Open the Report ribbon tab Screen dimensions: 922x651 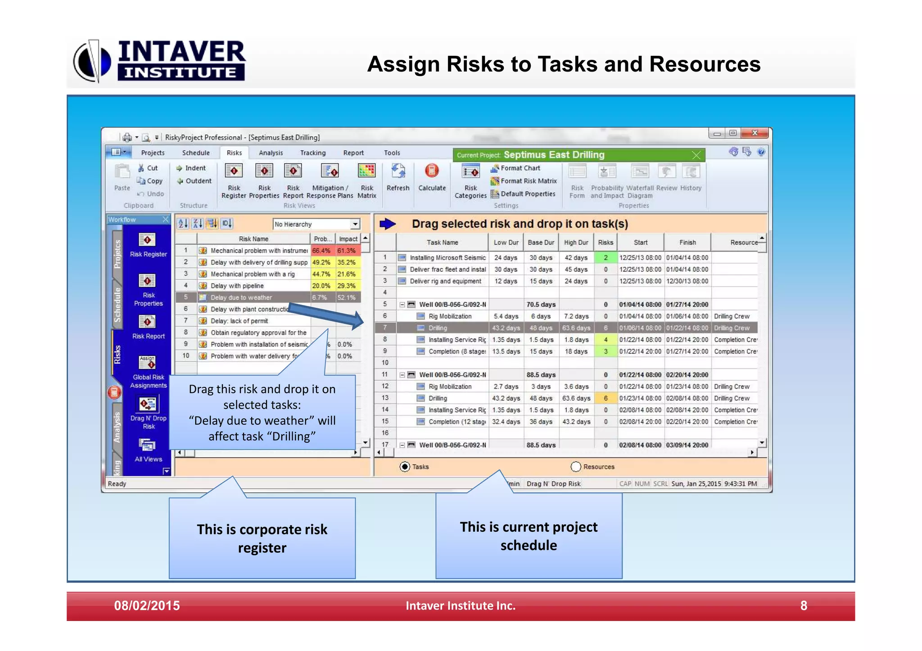pyautogui.click(x=353, y=153)
